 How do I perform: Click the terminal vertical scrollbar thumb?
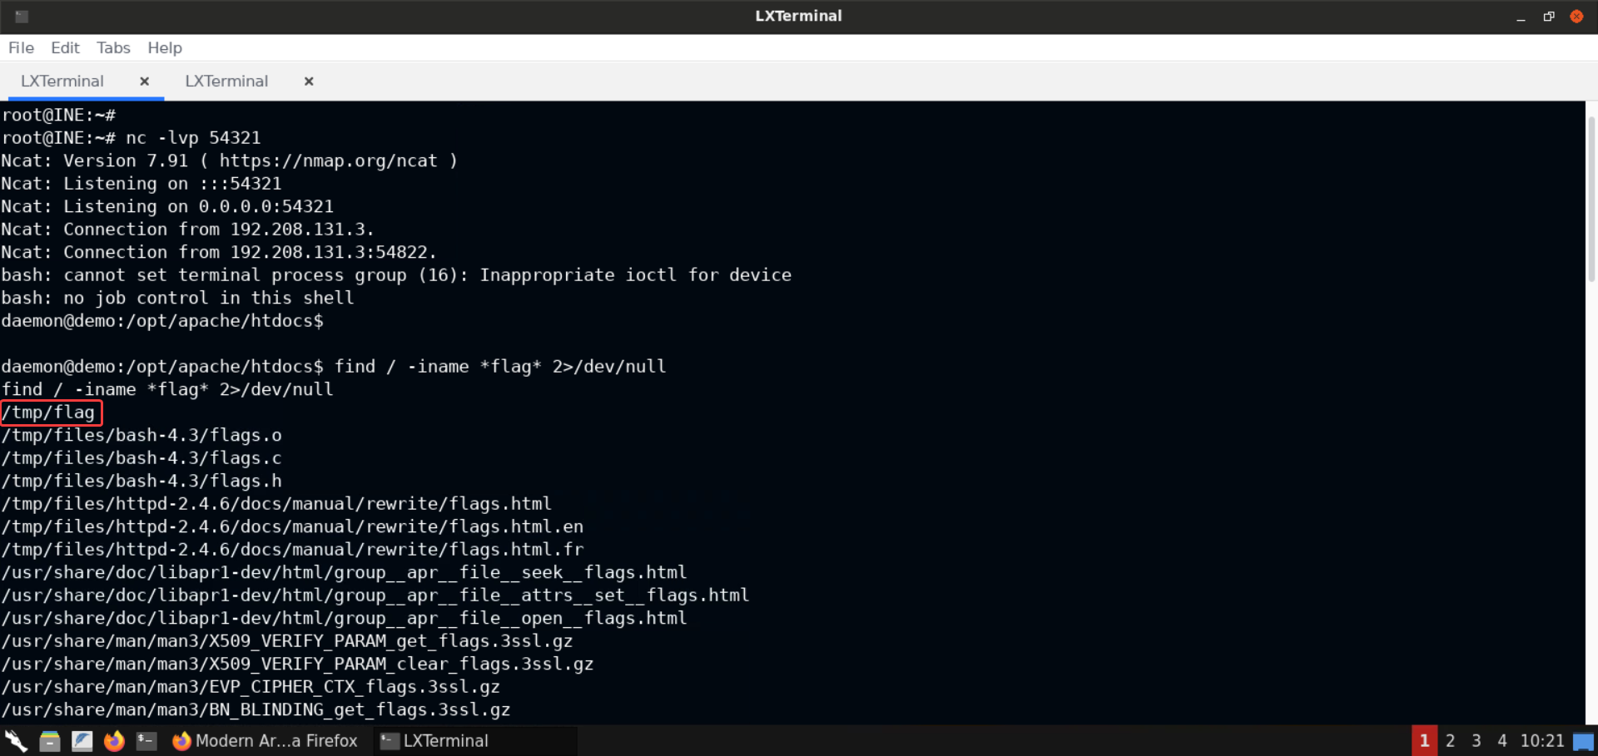1591,198
